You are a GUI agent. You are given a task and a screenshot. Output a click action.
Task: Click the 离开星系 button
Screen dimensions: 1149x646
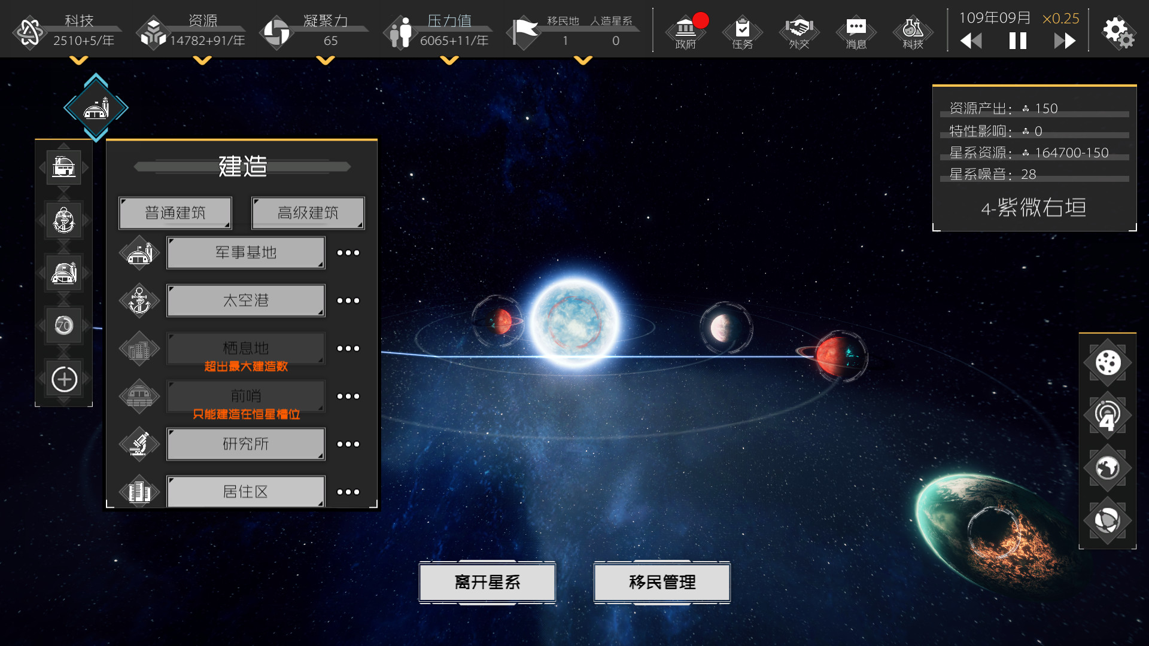coord(487,582)
